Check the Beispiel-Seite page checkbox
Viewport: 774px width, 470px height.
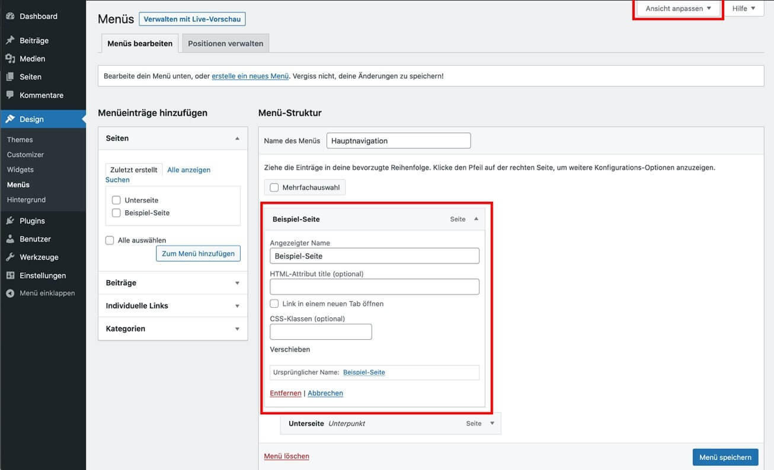pyautogui.click(x=116, y=213)
